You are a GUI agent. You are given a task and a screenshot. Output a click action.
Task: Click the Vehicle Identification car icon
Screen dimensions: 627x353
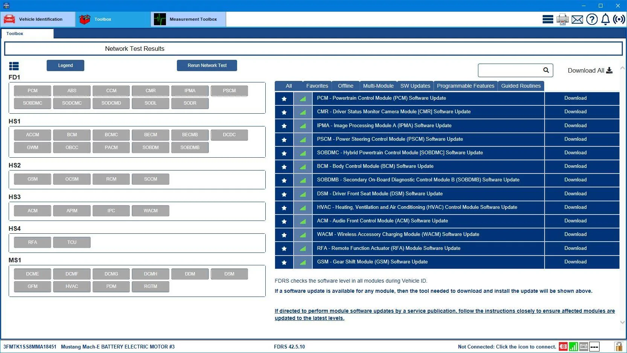[x=9, y=19]
